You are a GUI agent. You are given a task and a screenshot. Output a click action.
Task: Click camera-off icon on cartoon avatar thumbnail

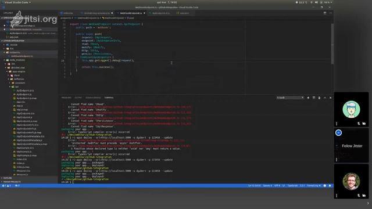click(x=364, y=124)
